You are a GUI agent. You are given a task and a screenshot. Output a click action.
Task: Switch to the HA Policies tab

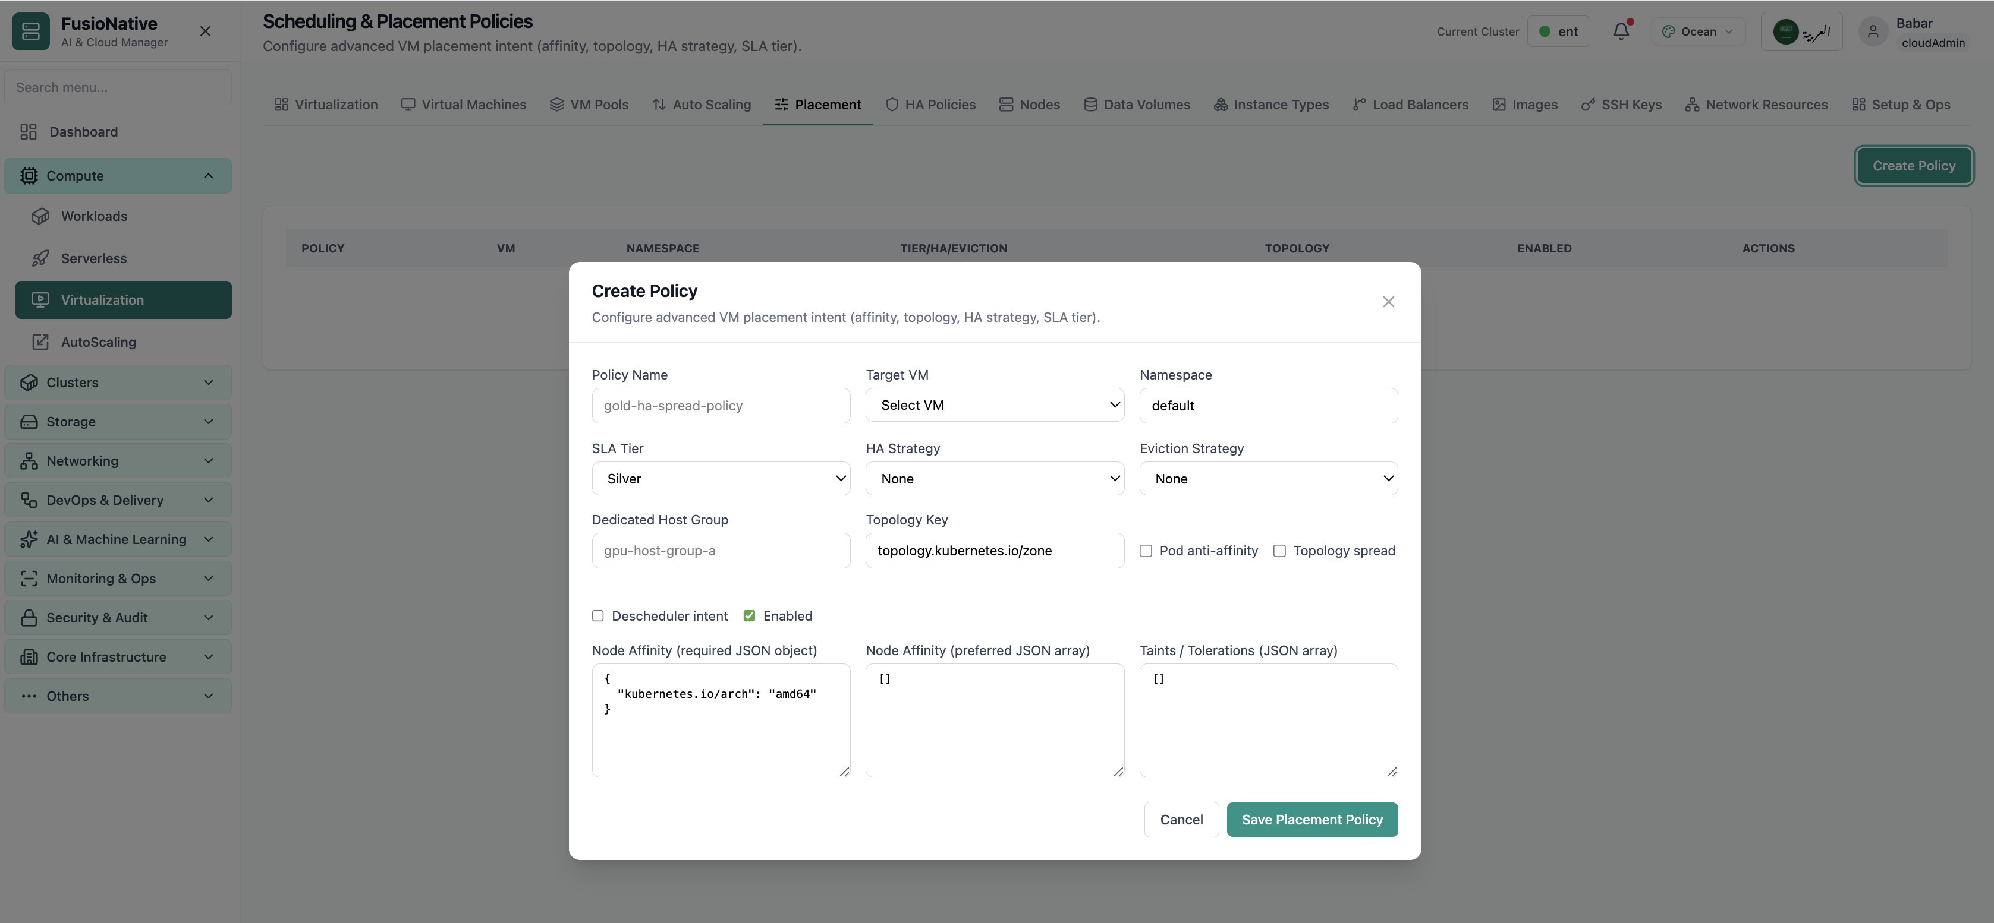pyautogui.click(x=930, y=105)
